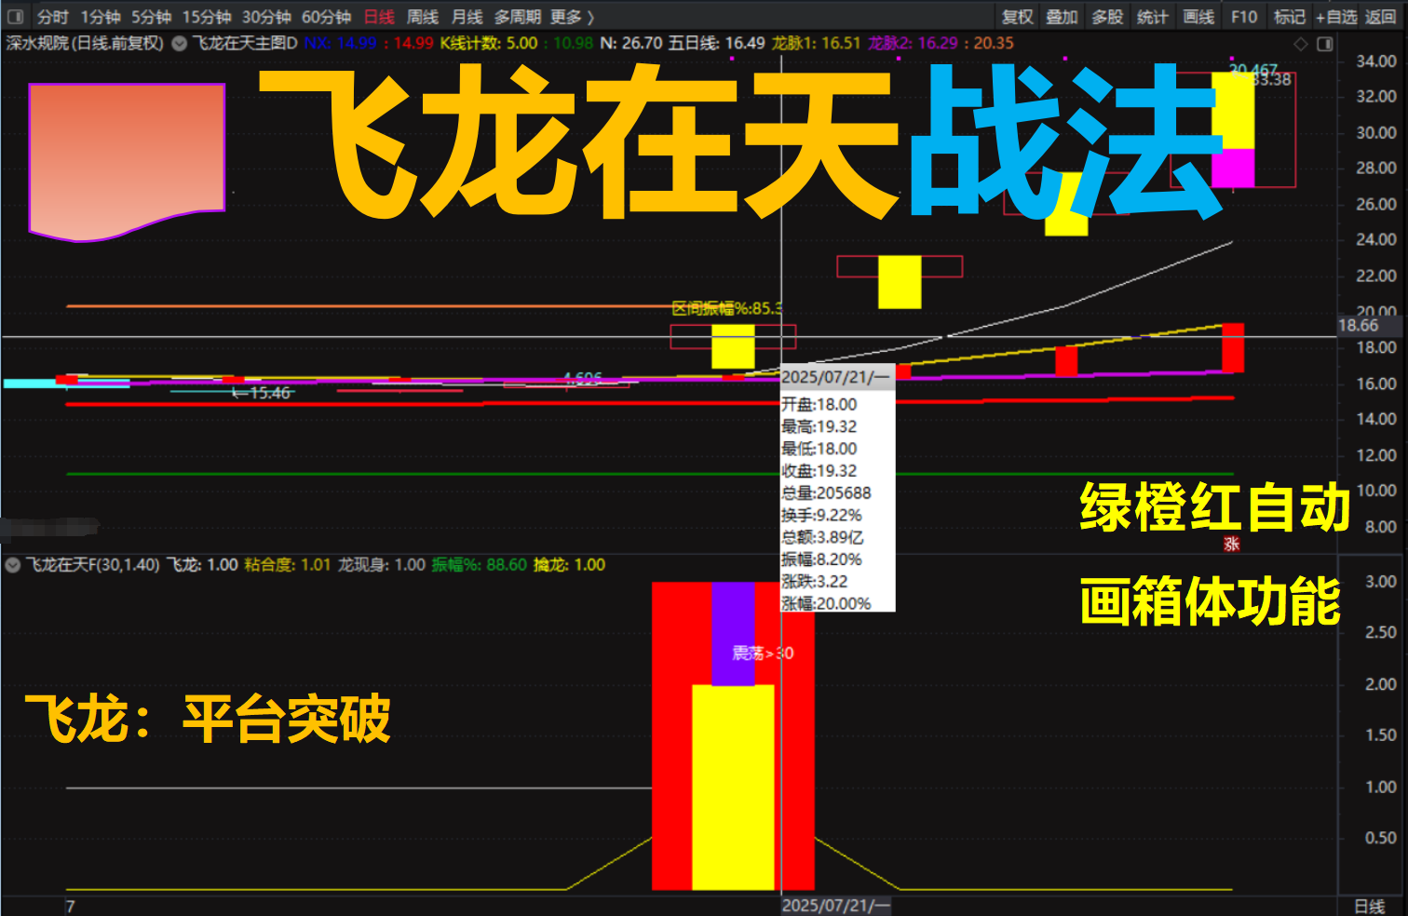This screenshot has height=916, width=1408.
Task: Open the 多周期 view
Action: click(517, 17)
